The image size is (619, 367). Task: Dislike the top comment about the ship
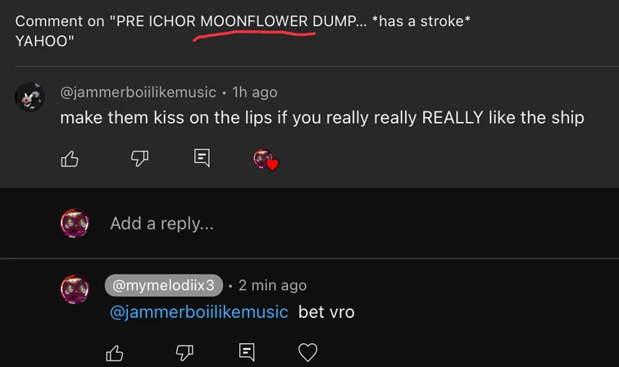pyautogui.click(x=139, y=159)
